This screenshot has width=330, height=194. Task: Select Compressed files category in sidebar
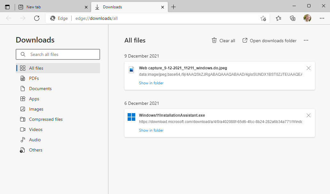[x=46, y=119]
